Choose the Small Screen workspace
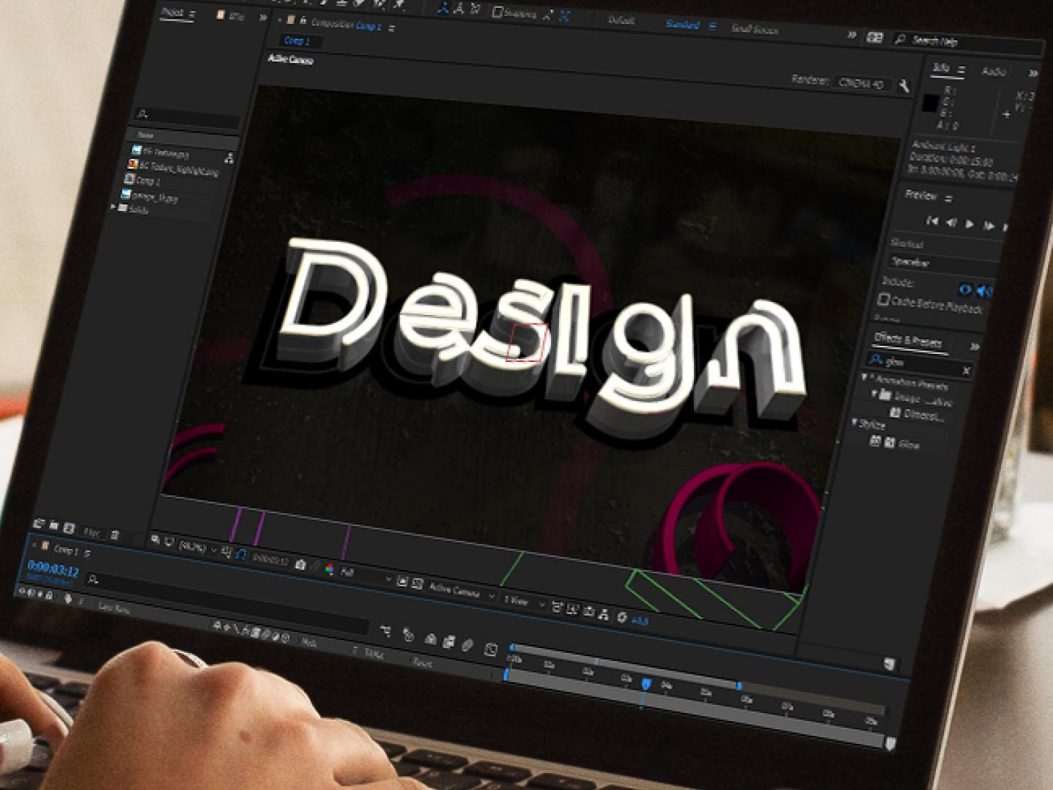This screenshot has height=790, width=1053. 754,29
